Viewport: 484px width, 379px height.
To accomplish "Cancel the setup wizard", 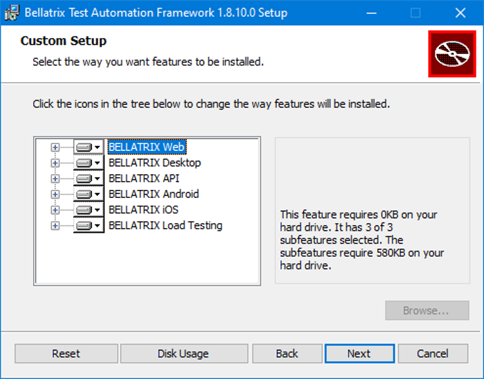I will (433, 354).
